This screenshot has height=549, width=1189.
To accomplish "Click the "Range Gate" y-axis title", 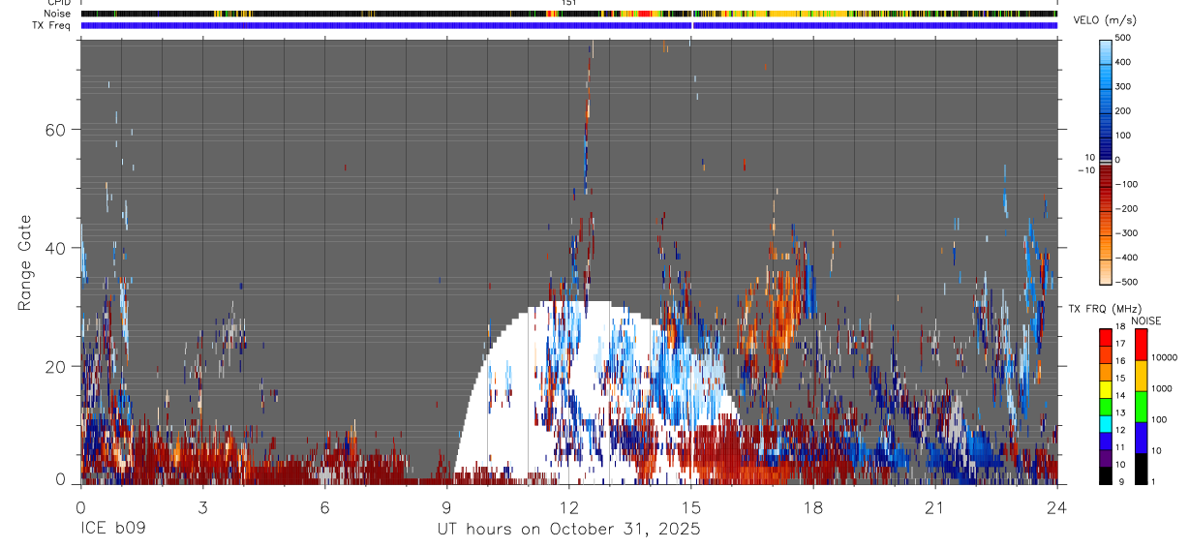I will tap(25, 263).
